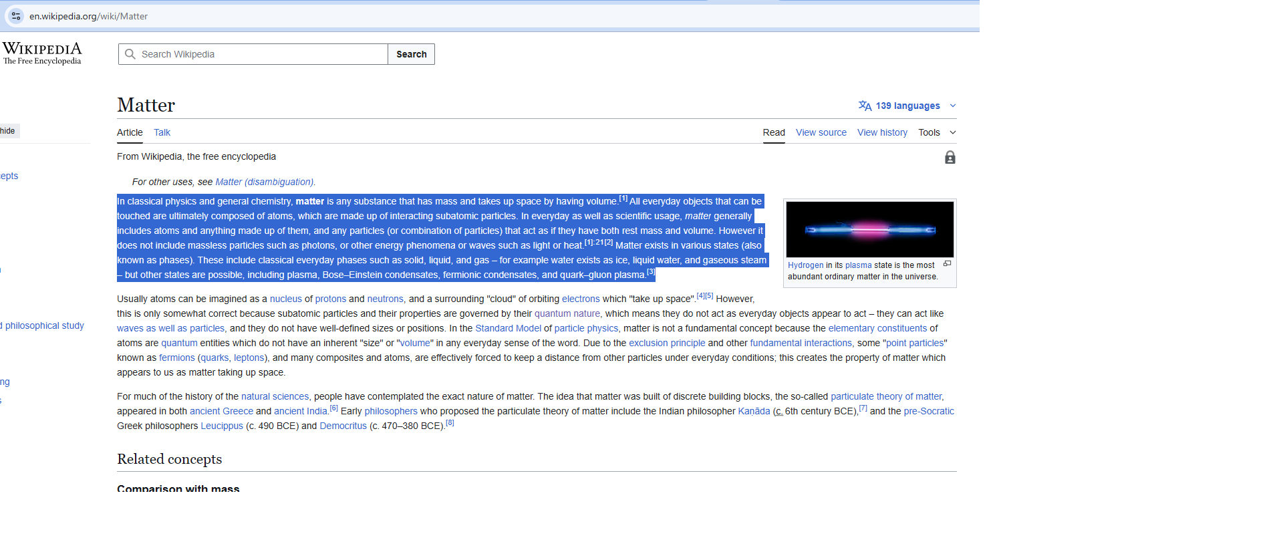Open the protons link

click(x=331, y=299)
